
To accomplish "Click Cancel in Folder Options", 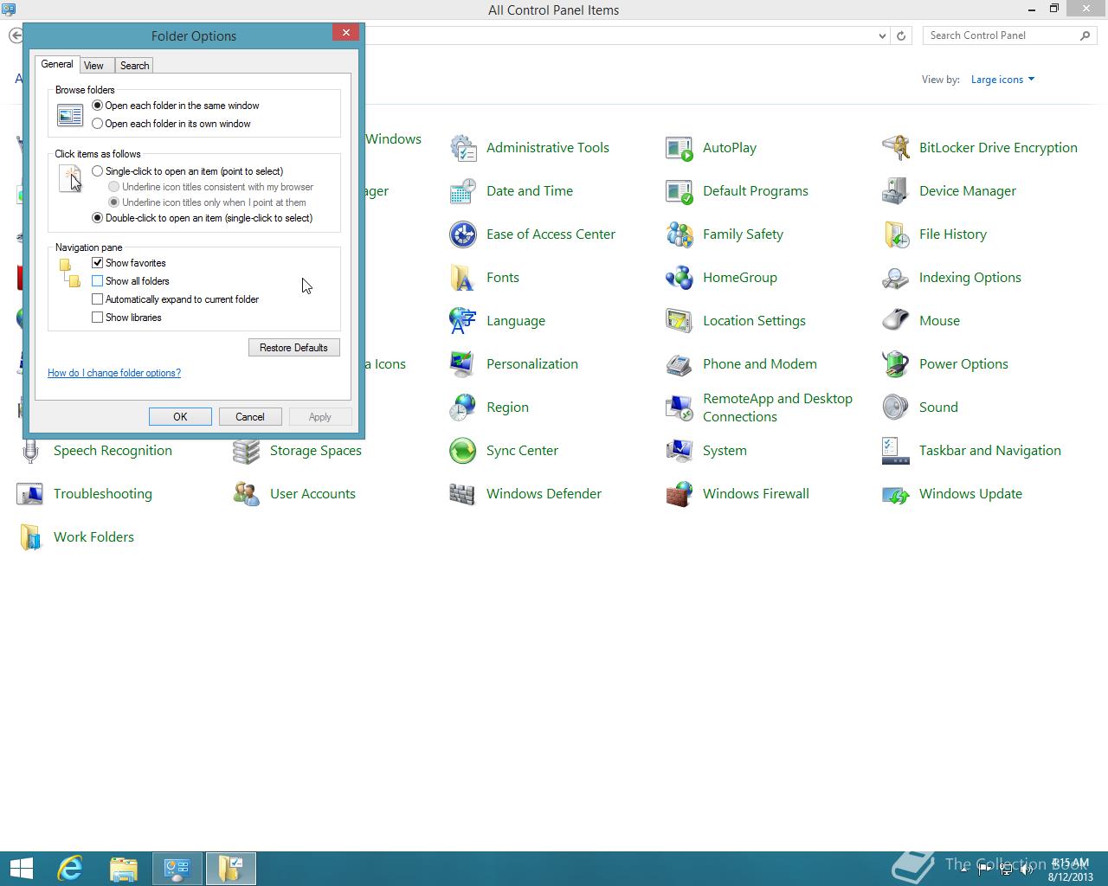I will (x=250, y=417).
